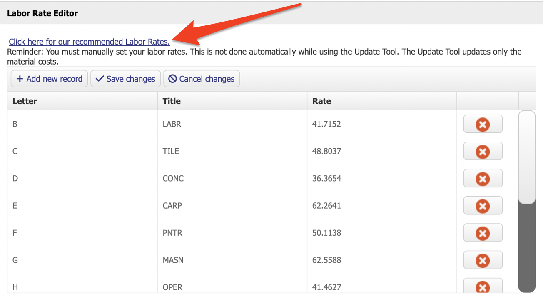The width and height of the screenshot is (543, 299).
Task: Delete the TILE labor rate row
Action: 483,151
